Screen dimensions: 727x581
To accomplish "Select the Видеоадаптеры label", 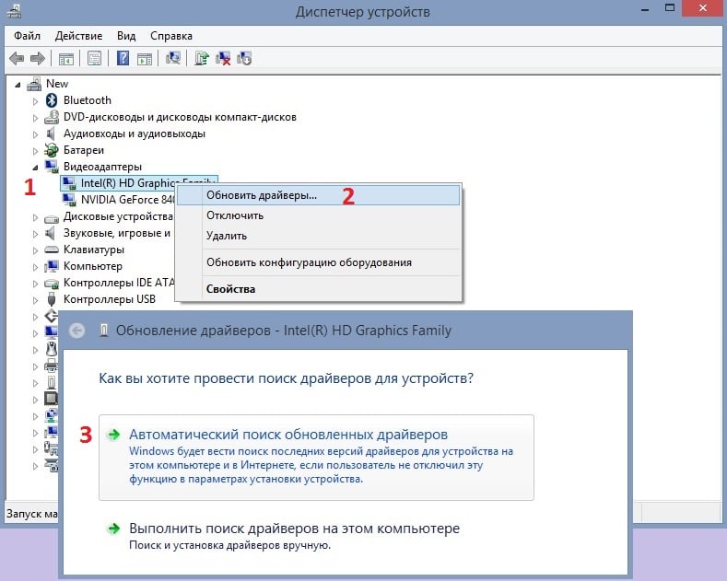I will point(102,167).
